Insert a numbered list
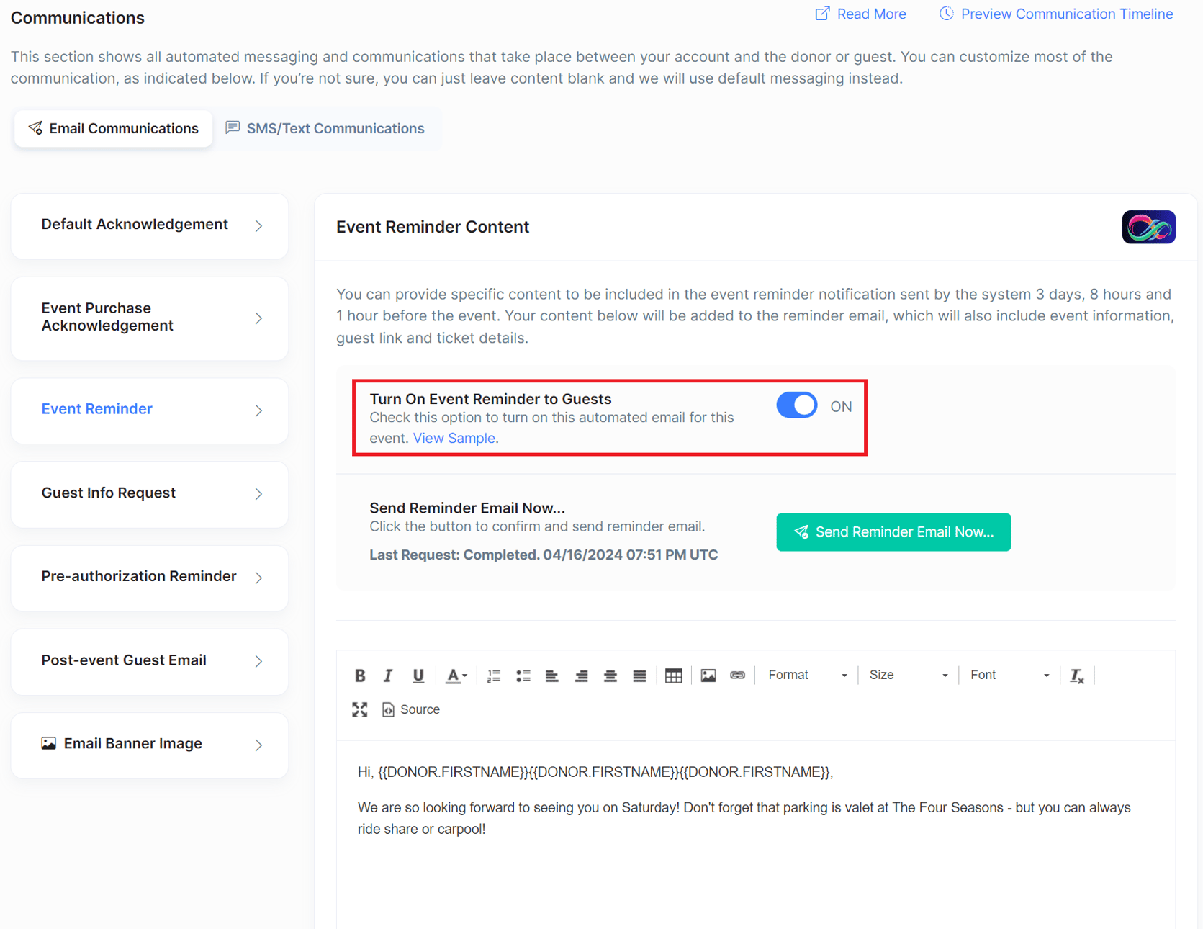This screenshot has height=929, width=1203. point(493,676)
